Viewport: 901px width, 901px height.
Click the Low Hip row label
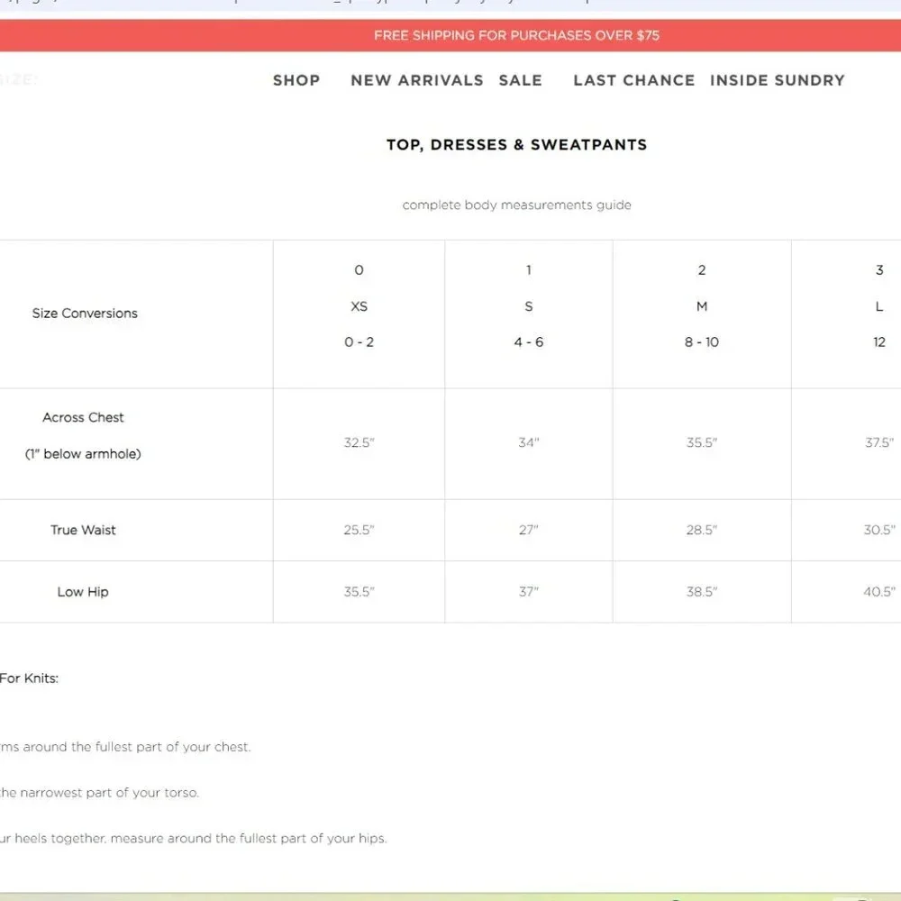83,591
